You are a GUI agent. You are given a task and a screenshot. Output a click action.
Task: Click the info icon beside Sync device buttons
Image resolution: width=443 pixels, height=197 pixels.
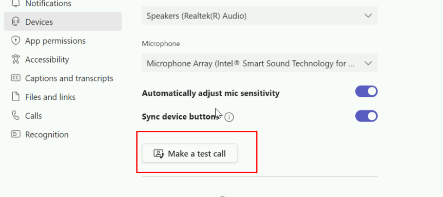coord(229,117)
